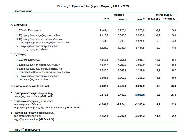
Task: Click the 2025/2024 column header
Action: tap(170, 19)
